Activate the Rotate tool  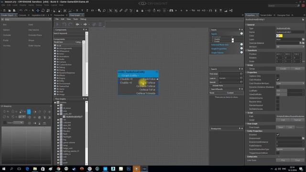point(43,11)
